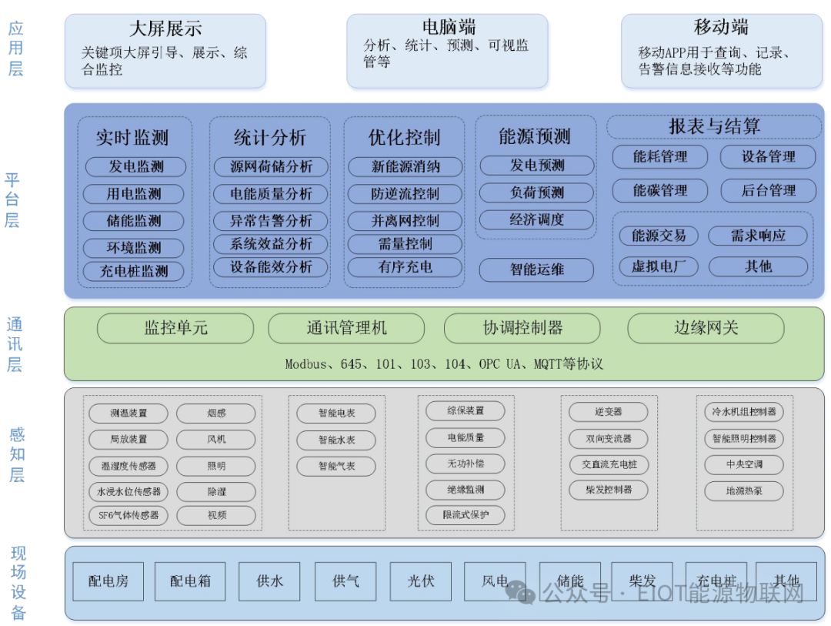The height and width of the screenshot is (626, 831).
Task: Select the 冷水机组控制器 pill
Action: [744, 412]
